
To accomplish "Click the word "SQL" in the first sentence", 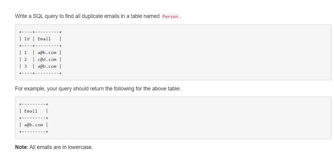I will 38,16.
